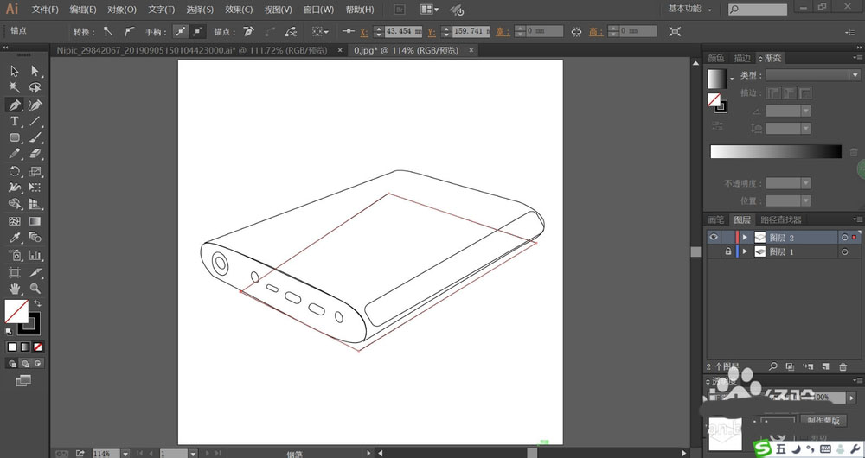Select the Direct Selection tool

click(x=35, y=71)
